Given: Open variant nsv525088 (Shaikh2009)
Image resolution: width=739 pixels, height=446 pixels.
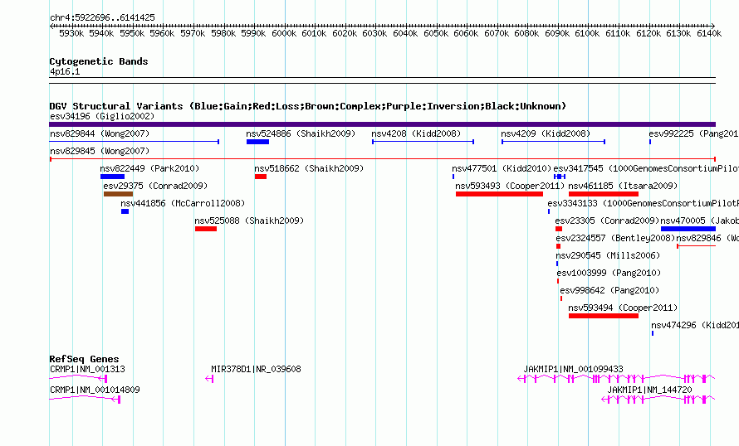Looking at the screenshot, I should tap(249, 221).
